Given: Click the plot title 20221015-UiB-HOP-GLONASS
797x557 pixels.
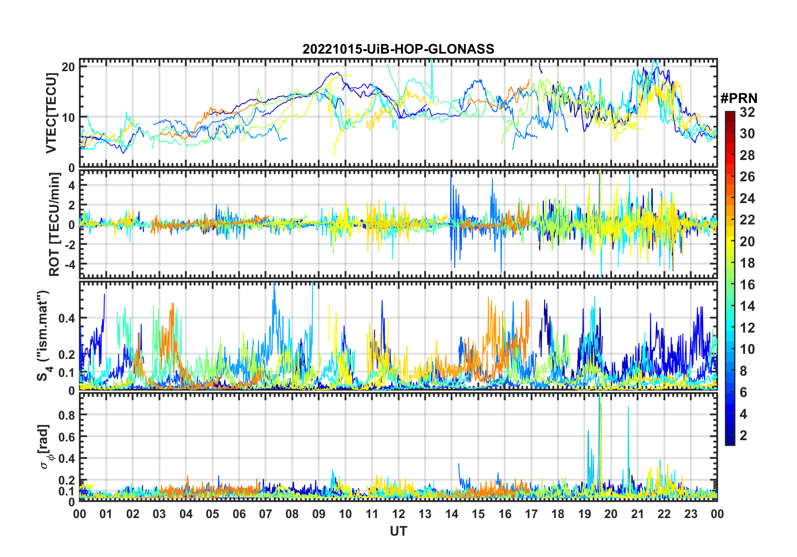Looking at the screenshot, I should 398,49.
